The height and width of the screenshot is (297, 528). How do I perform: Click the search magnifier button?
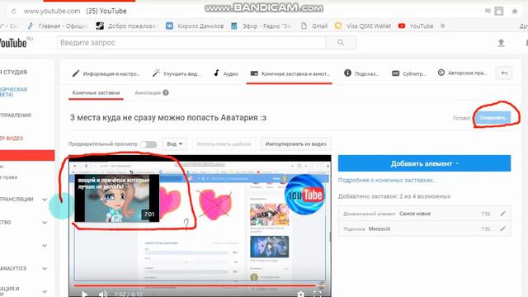341,43
